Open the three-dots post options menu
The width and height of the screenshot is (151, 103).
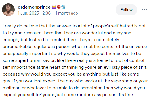[x=144, y=10]
